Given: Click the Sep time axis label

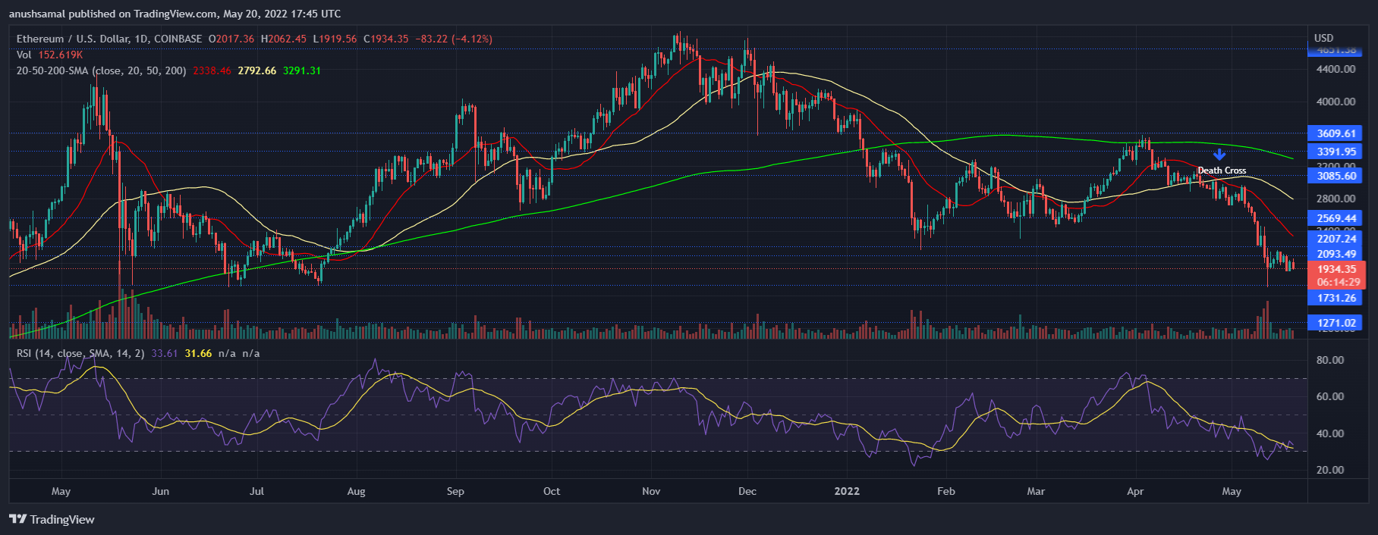Looking at the screenshot, I should 455,491.
